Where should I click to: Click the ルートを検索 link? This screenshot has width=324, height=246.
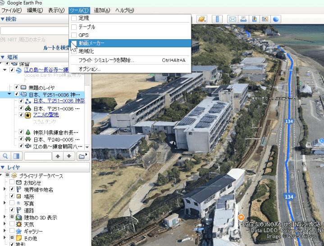pyautogui.click(x=56, y=47)
